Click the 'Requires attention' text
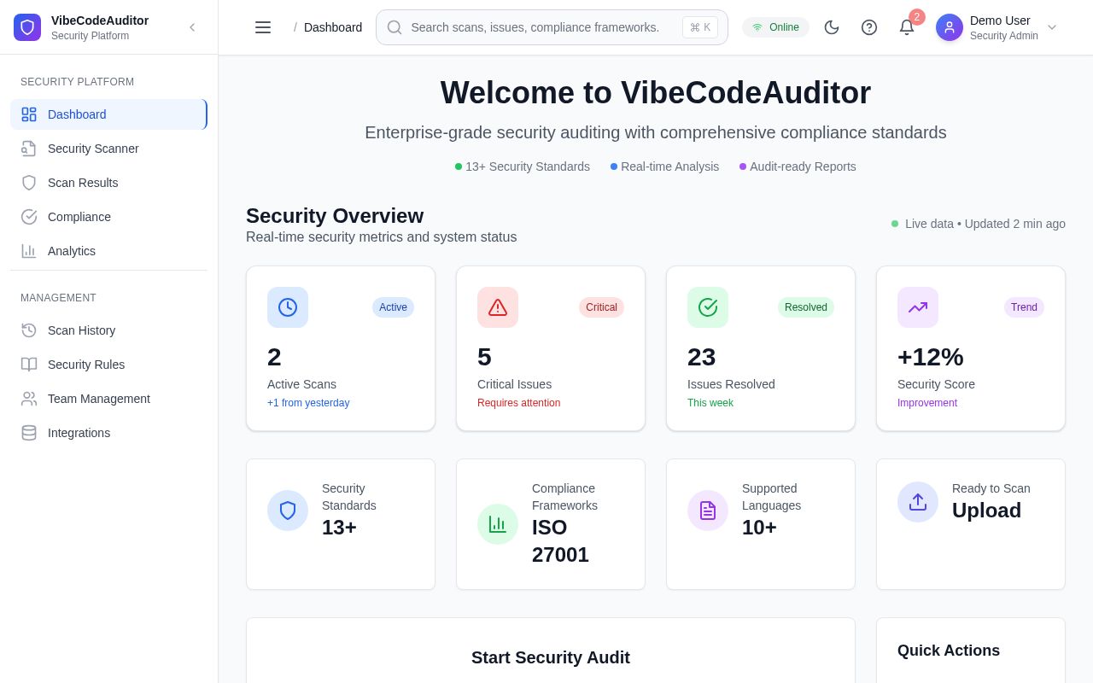Screen dimensions: 1093x683 pos(518,403)
